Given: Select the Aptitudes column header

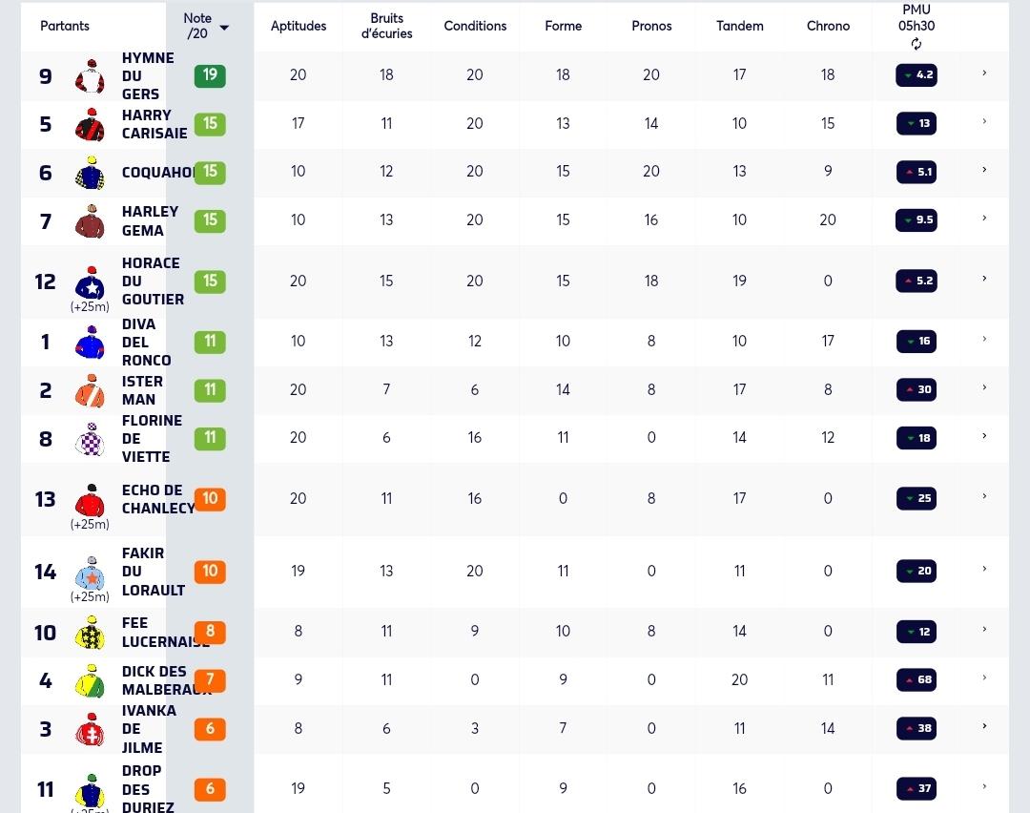Looking at the screenshot, I should 299,26.
